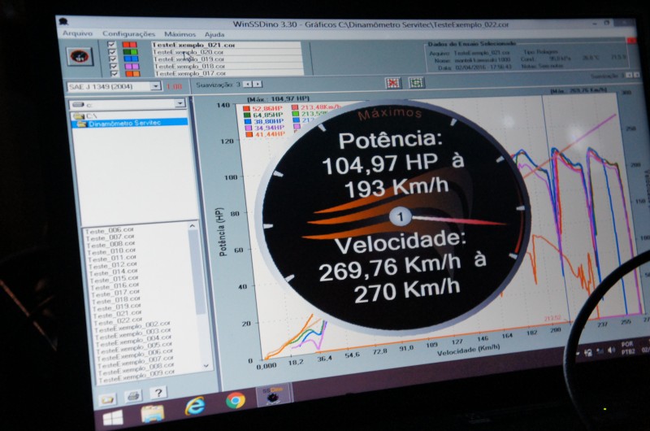This screenshot has height=431, width=650.
Task: Click the green grid icon in toolbar
Action: (x=416, y=82)
